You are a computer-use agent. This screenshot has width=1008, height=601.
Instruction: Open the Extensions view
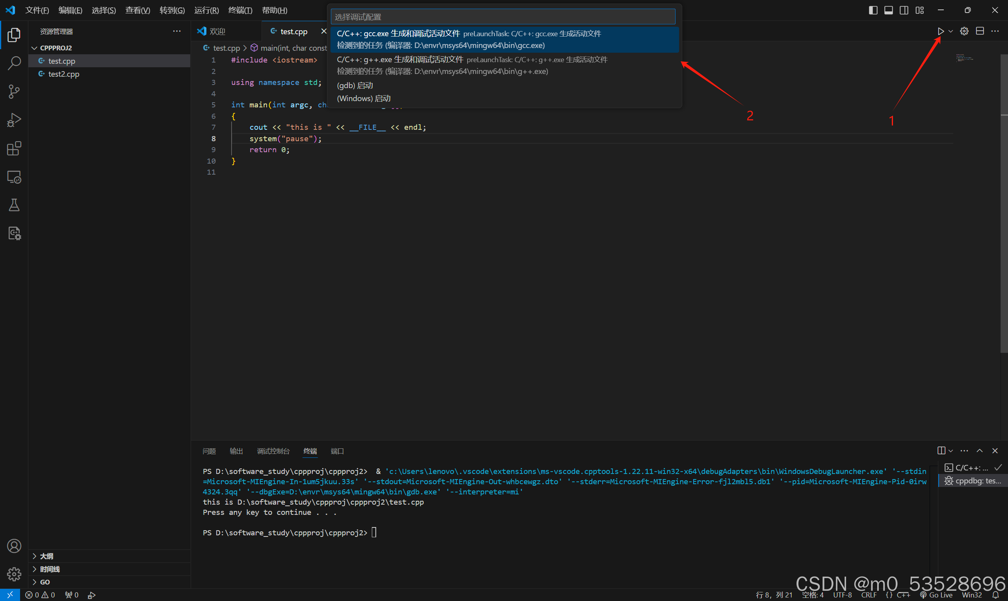pos(14,149)
